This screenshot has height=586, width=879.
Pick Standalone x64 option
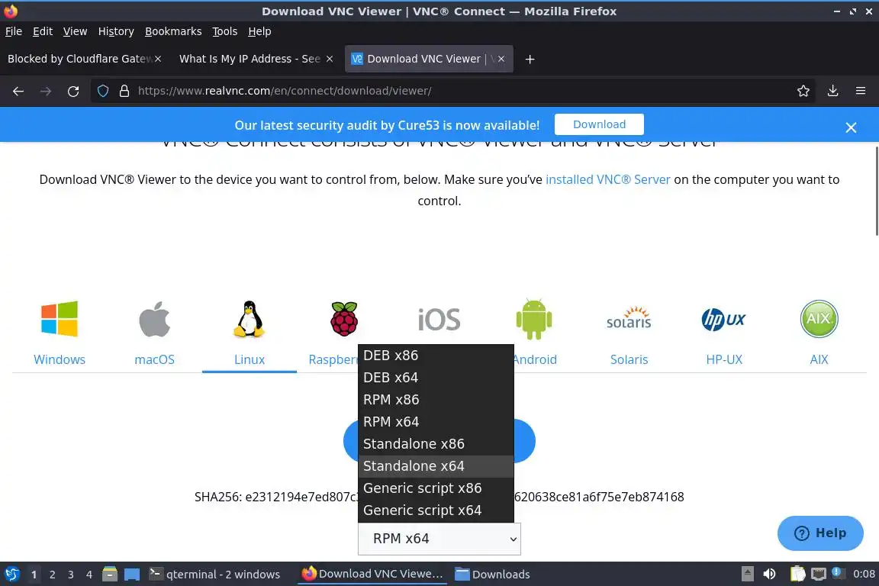point(436,466)
